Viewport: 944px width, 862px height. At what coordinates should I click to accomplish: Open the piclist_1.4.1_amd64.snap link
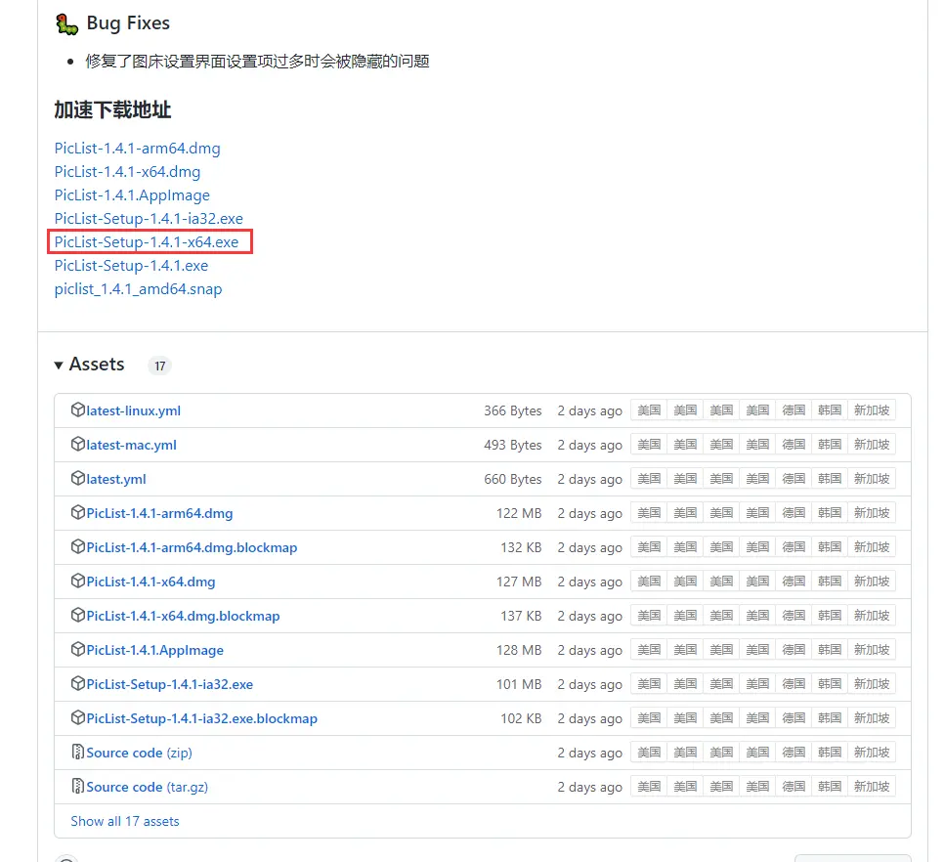138,289
